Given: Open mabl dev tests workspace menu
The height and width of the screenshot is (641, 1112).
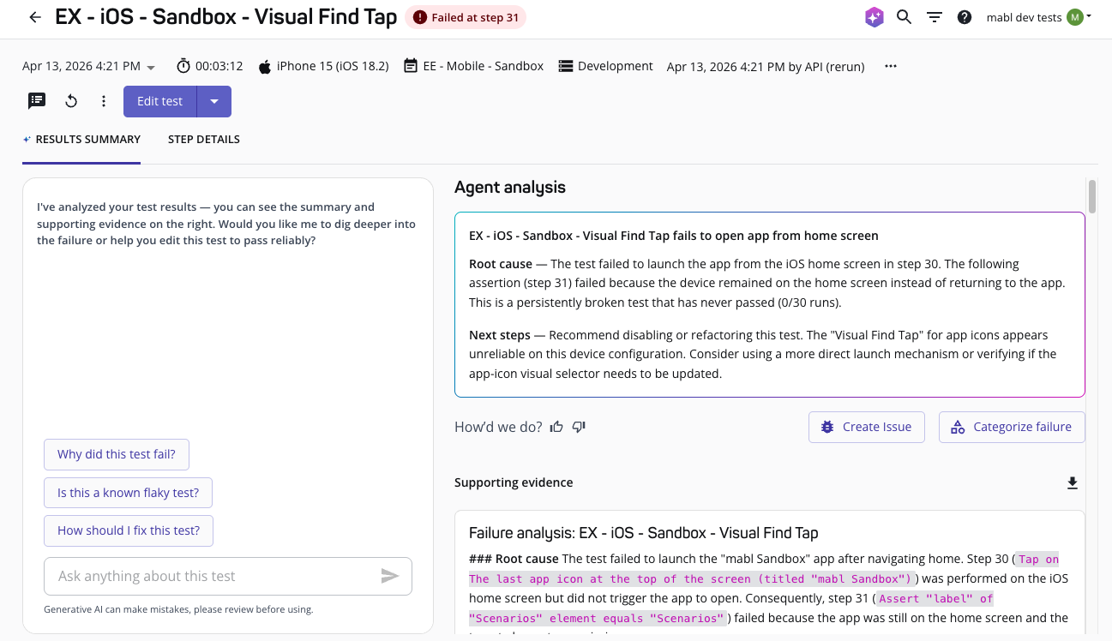Looking at the screenshot, I should click(1038, 17).
